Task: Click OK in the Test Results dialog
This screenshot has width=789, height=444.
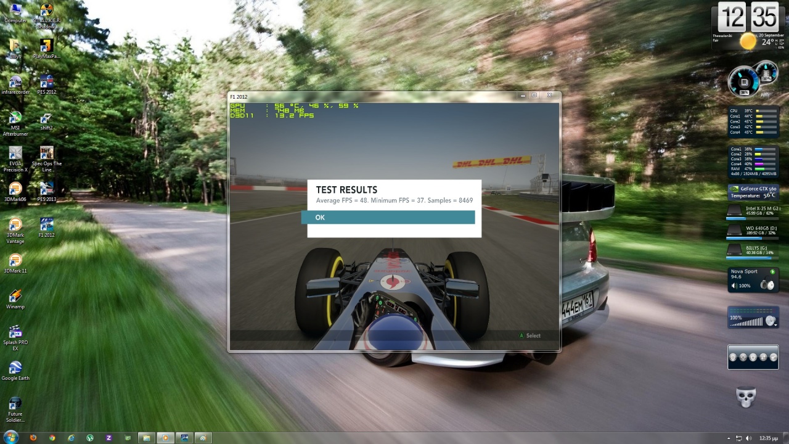Action: point(388,217)
